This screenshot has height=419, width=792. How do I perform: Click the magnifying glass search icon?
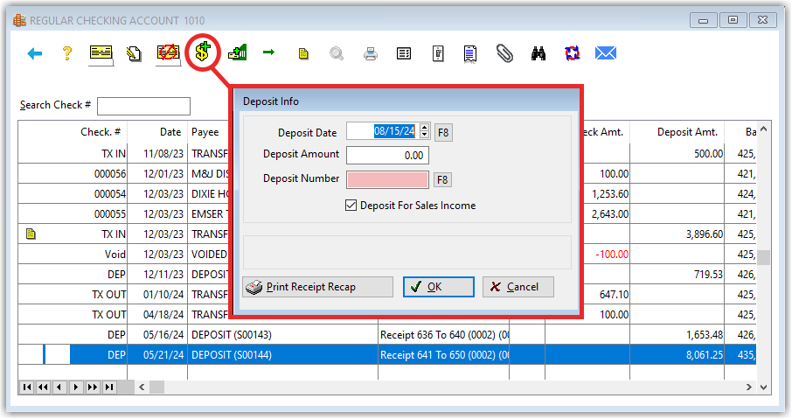click(337, 53)
